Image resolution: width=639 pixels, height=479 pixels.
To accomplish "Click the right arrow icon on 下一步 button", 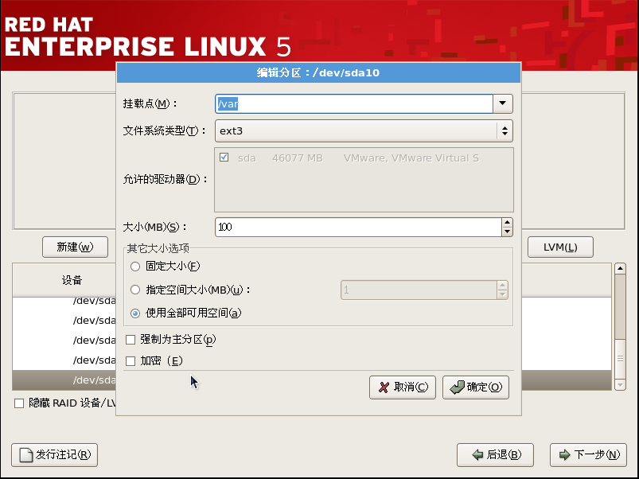I will coord(564,454).
